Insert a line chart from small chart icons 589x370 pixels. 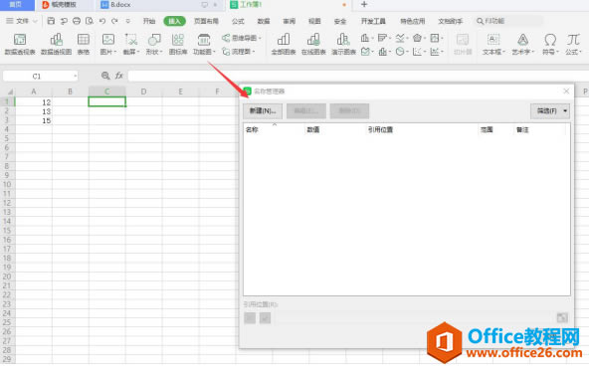pyautogui.click(x=400, y=38)
